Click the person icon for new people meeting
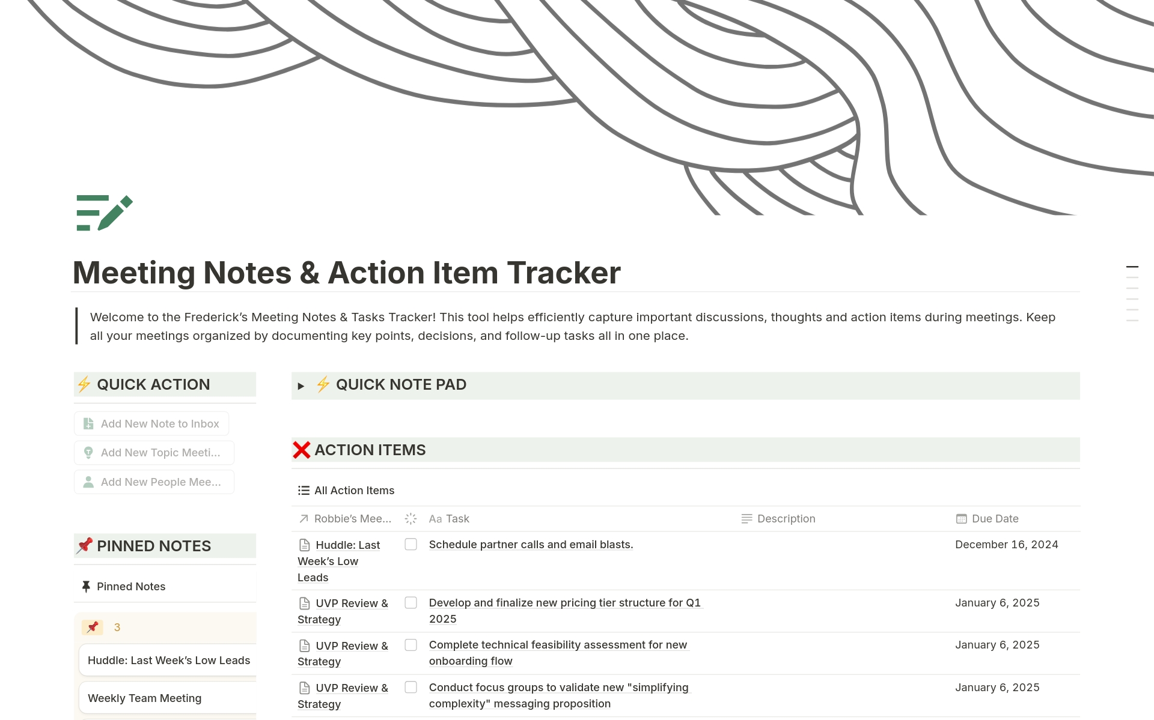 [88, 482]
